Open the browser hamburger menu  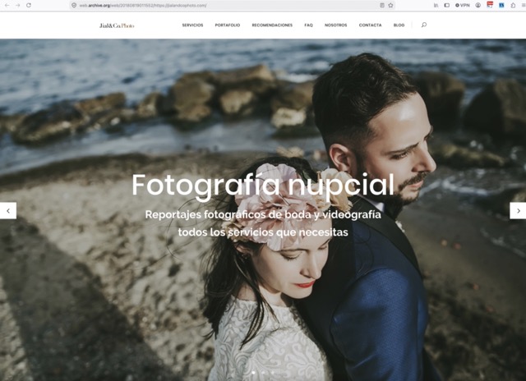pos(524,6)
